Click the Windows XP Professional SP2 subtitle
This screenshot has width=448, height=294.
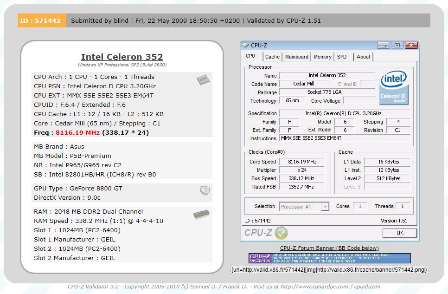[122, 65]
